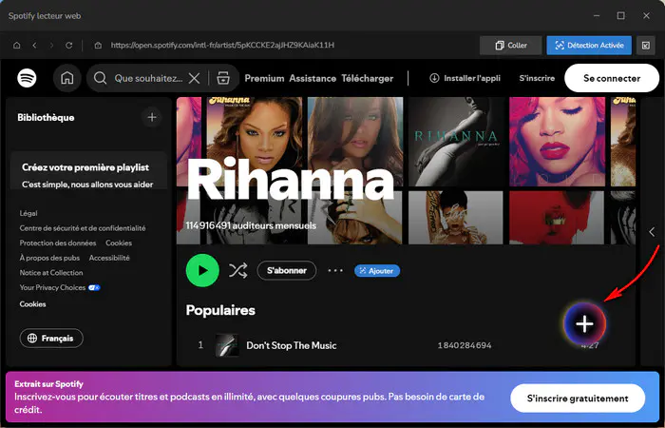The height and width of the screenshot is (428, 665).
Task: Click the home icon in the address bar
Action: [x=17, y=45]
